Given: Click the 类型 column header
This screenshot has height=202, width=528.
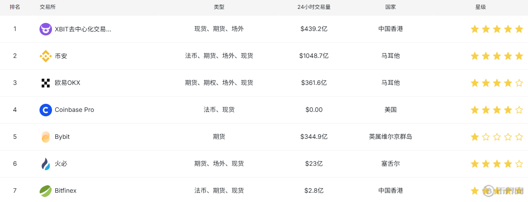Looking at the screenshot, I should 219,7.
